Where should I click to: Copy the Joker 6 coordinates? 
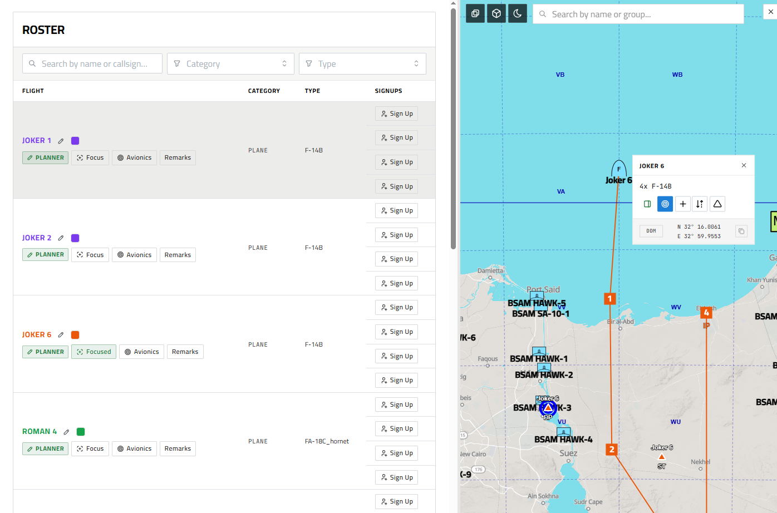(x=741, y=231)
